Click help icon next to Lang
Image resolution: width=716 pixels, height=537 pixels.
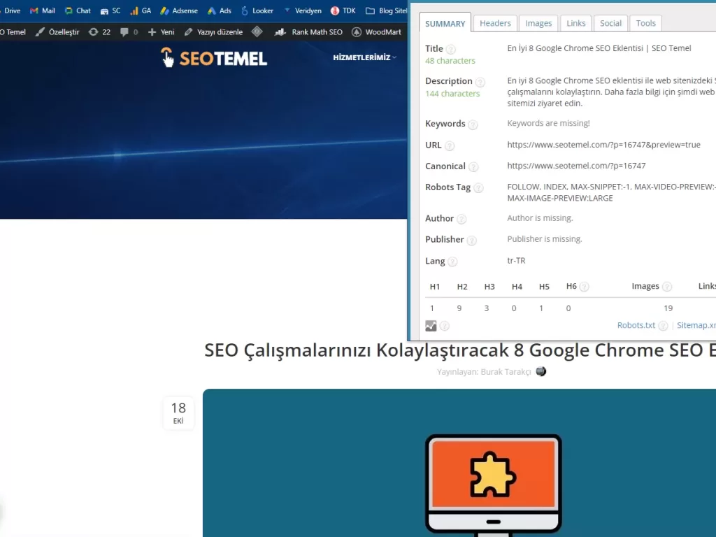452,262
